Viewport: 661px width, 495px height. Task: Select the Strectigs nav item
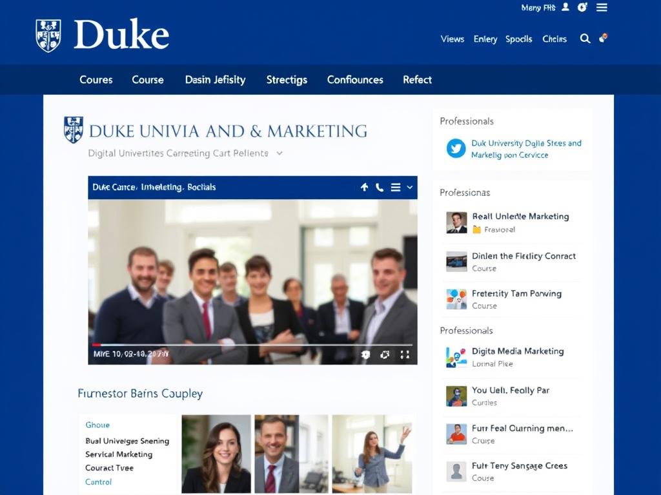(x=287, y=80)
